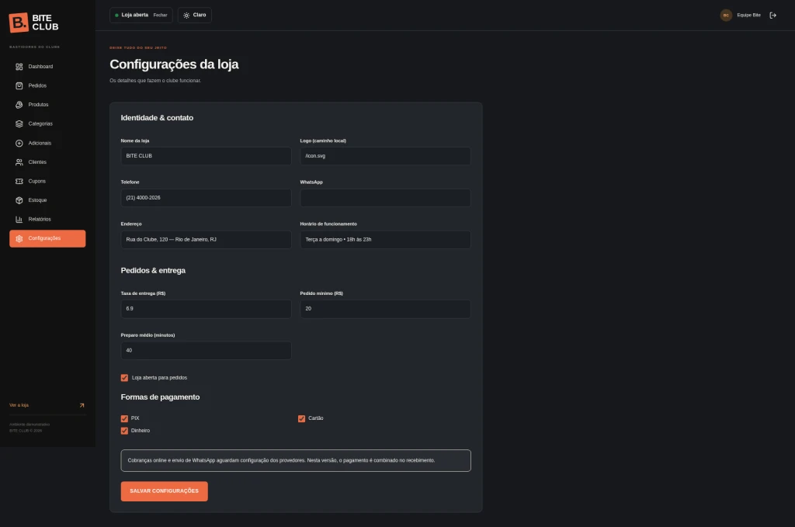This screenshot has height=527, width=795.
Task: Click the Cupons ticket icon
Action: [x=19, y=182]
